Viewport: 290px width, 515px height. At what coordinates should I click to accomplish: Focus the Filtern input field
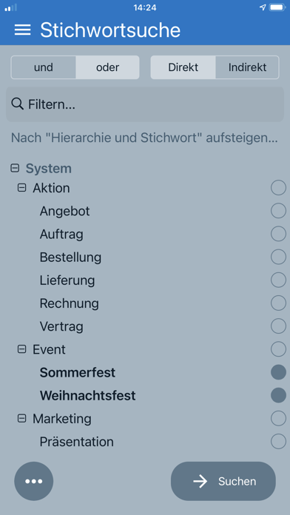tap(145, 104)
